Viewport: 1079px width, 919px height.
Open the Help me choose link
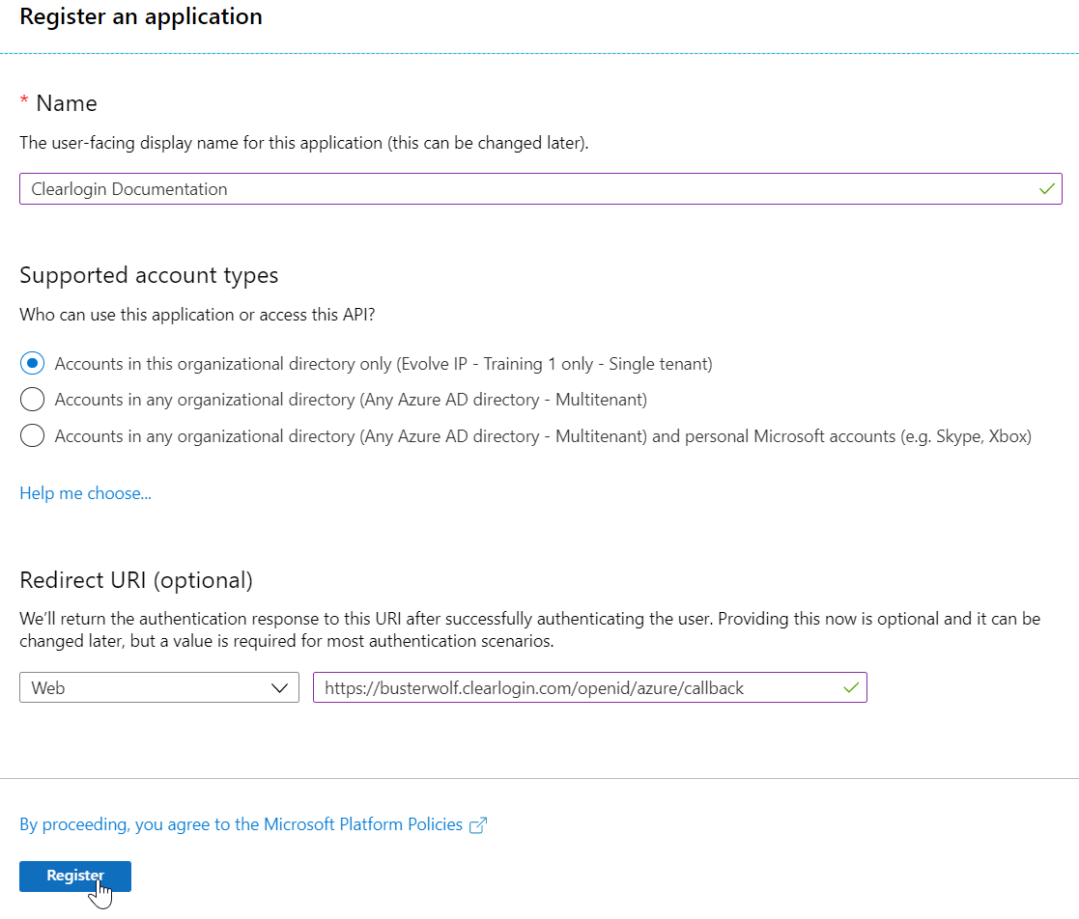pyautogui.click(x=85, y=493)
